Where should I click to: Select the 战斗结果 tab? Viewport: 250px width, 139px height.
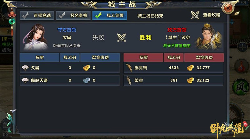click(x=110, y=15)
